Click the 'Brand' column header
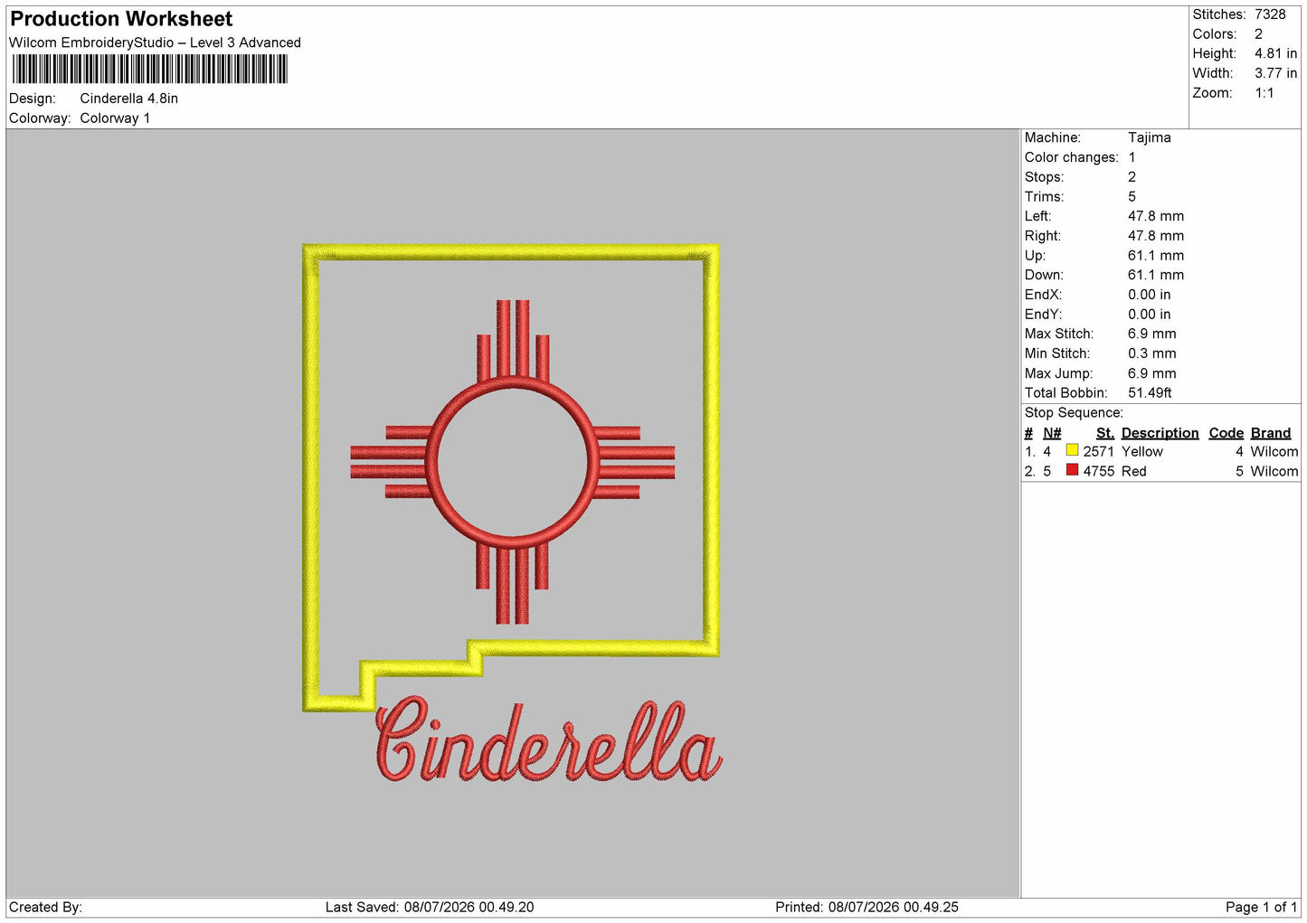Image resolution: width=1307 pixels, height=923 pixels. tap(1271, 433)
